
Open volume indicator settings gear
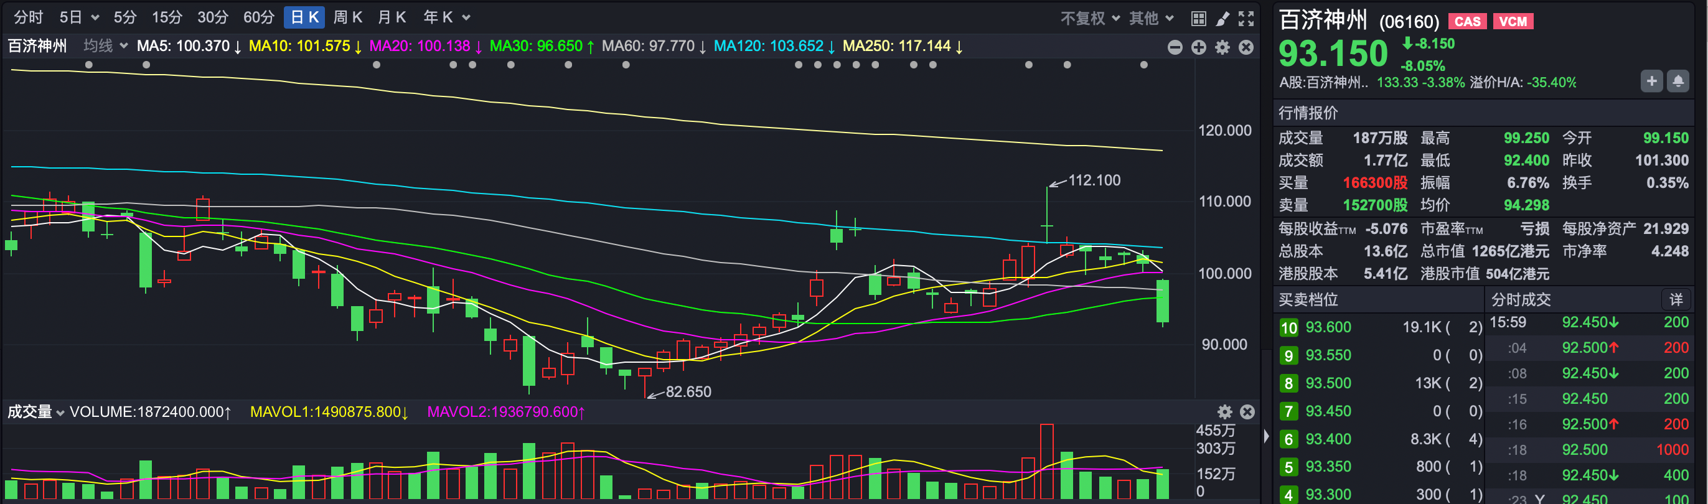1224,412
